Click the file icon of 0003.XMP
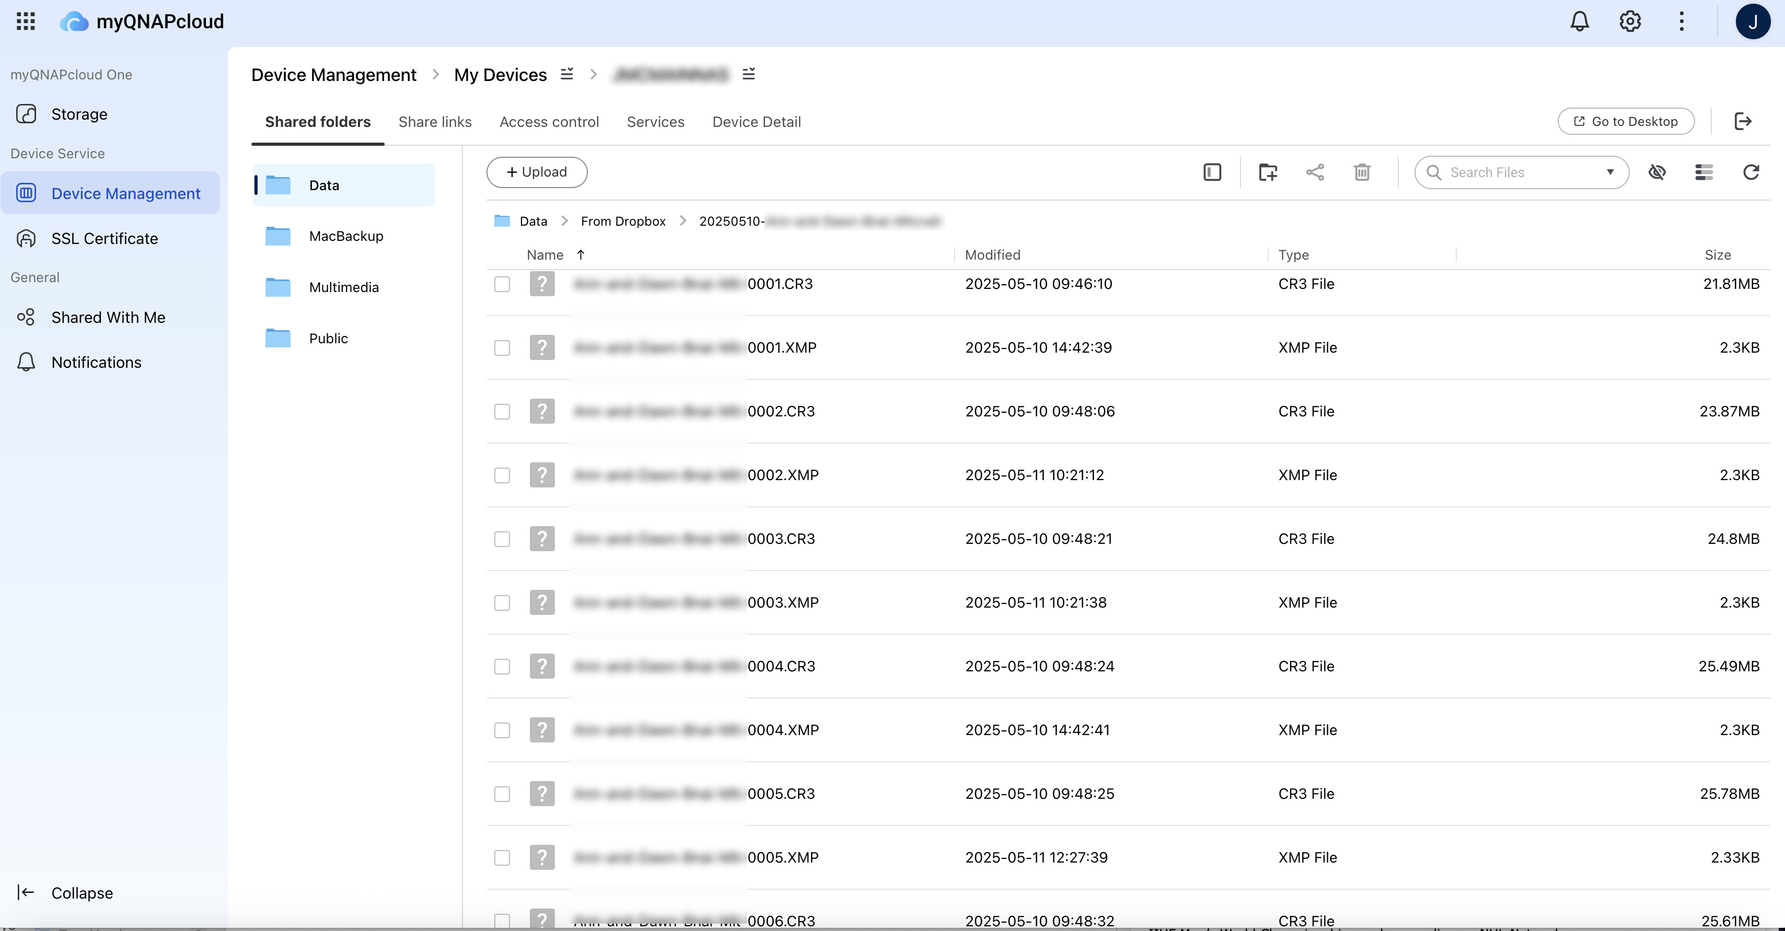This screenshot has height=931, width=1785. 542,602
